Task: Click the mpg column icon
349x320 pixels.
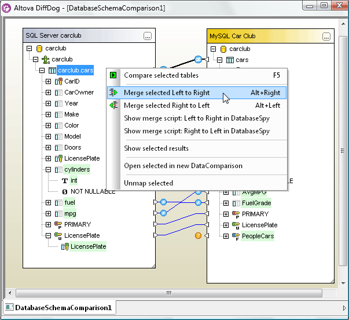Action: click(58, 214)
